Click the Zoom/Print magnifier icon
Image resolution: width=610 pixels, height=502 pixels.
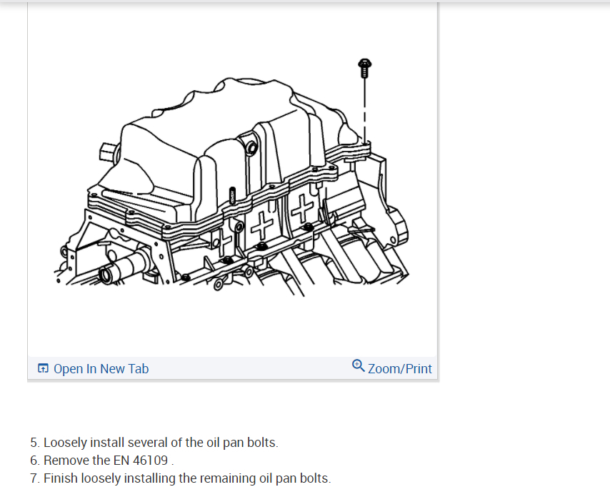359,365
